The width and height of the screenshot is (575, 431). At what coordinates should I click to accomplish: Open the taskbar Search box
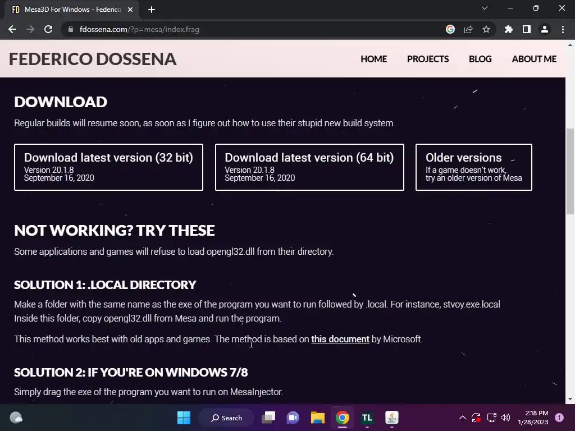point(227,418)
